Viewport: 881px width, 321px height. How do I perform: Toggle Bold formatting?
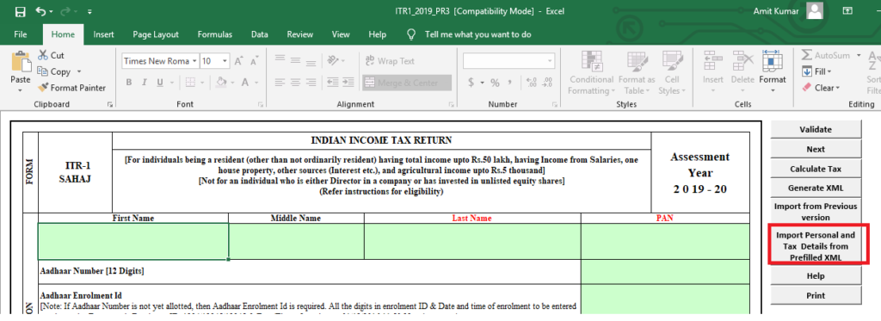pos(129,83)
